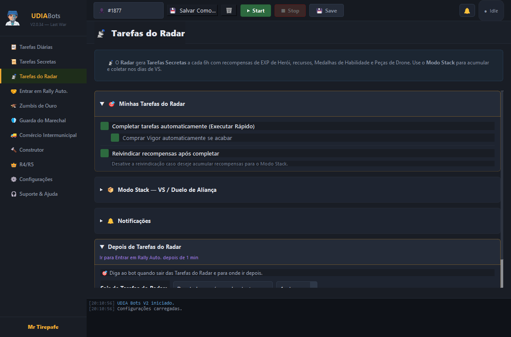This screenshot has width=511, height=337.
Task: Click the Guarda do Marechal shield icon
Action: click(x=14, y=121)
